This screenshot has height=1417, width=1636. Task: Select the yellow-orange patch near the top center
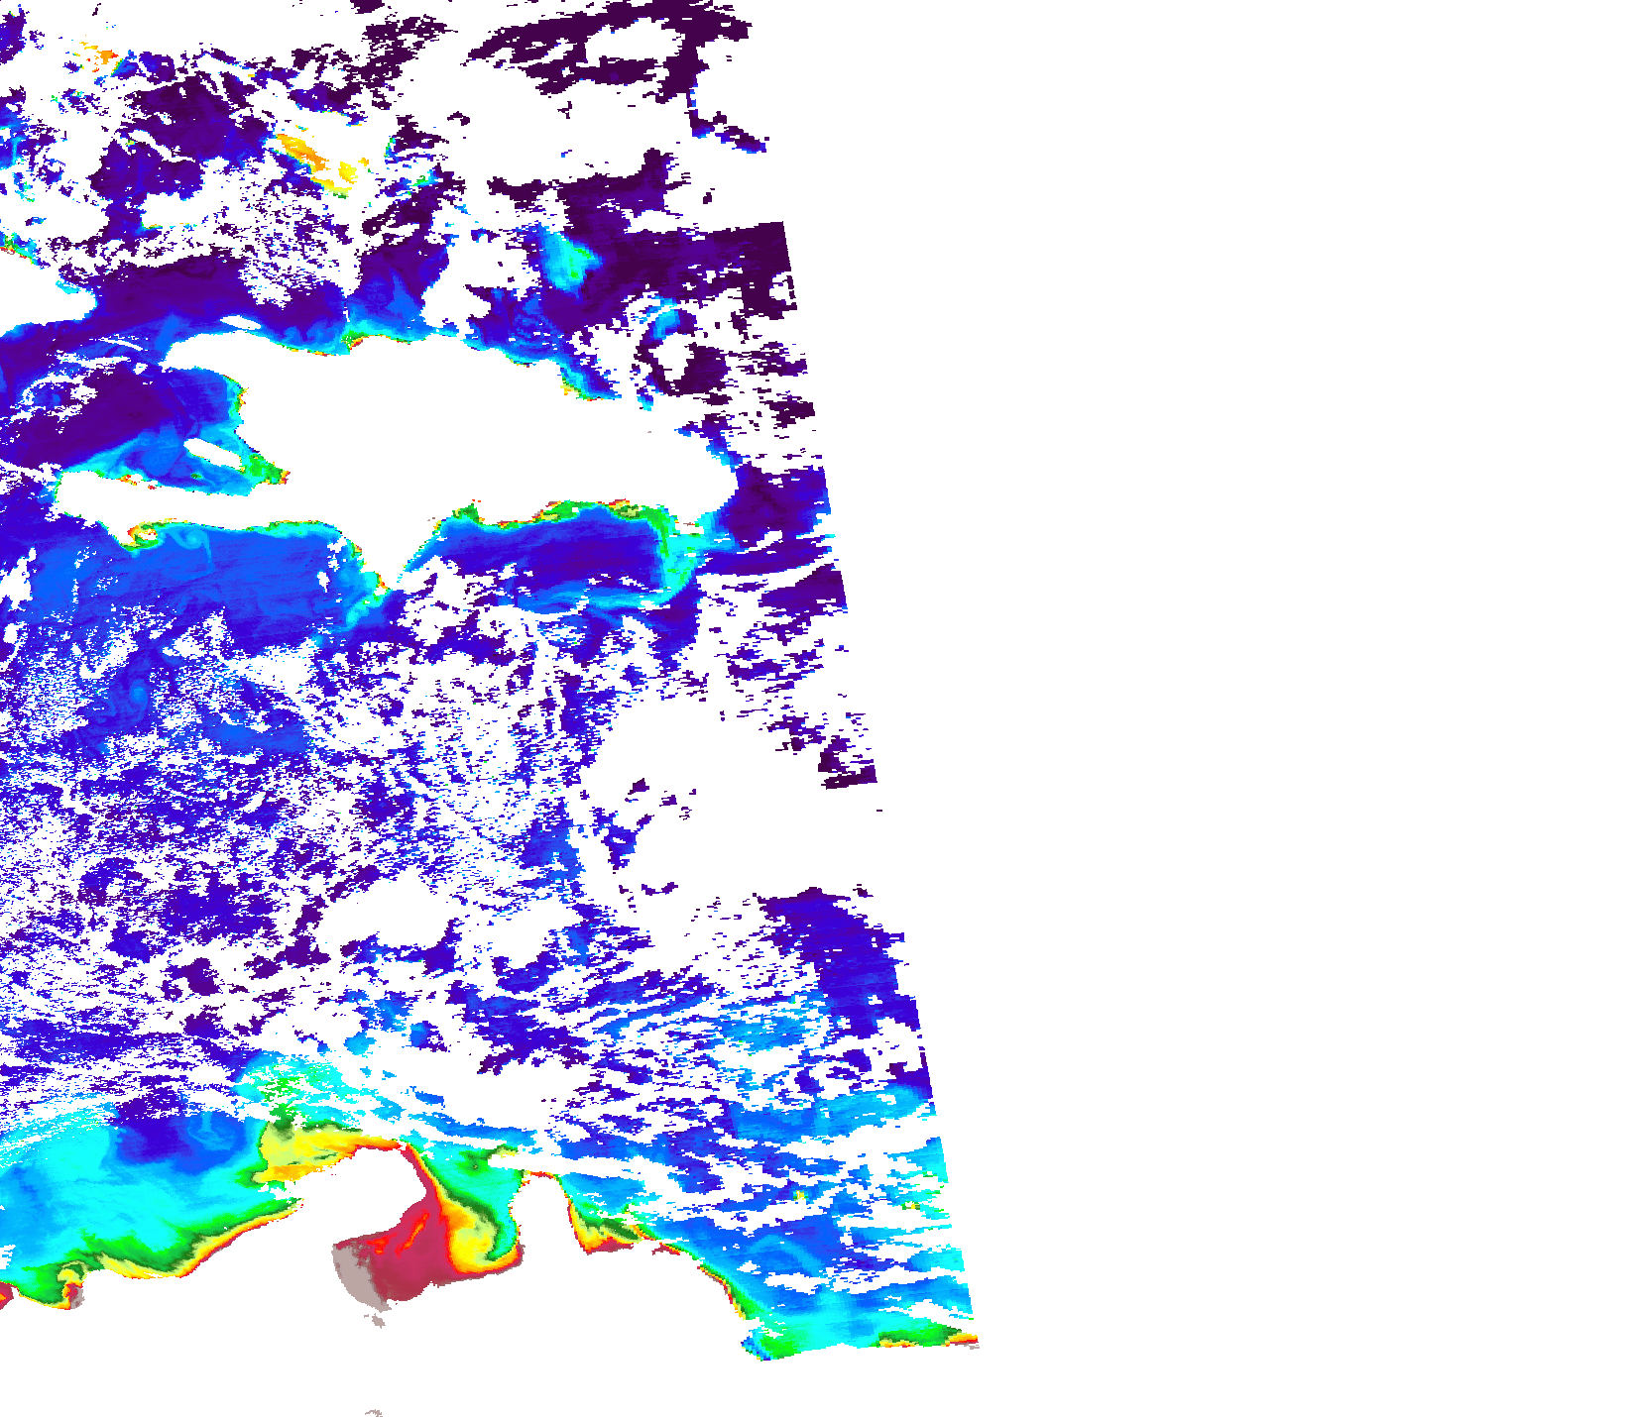tap(315, 159)
